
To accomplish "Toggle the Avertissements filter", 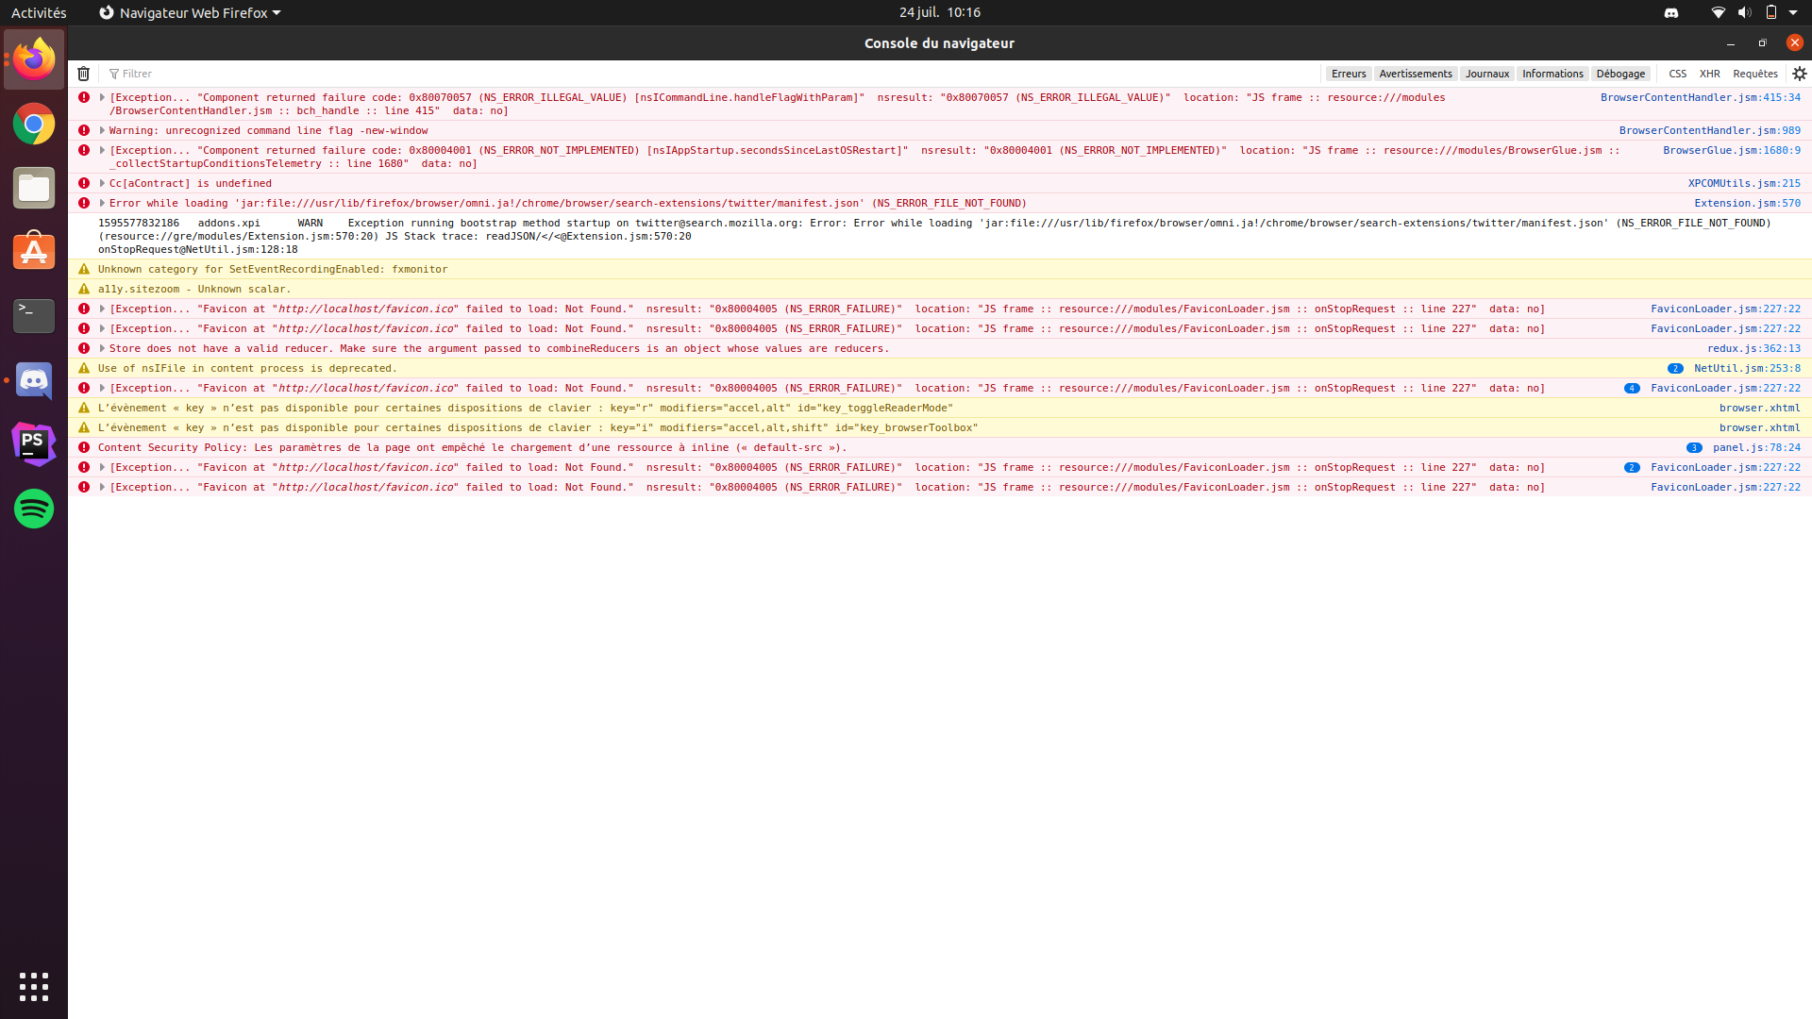I will click(x=1415, y=74).
